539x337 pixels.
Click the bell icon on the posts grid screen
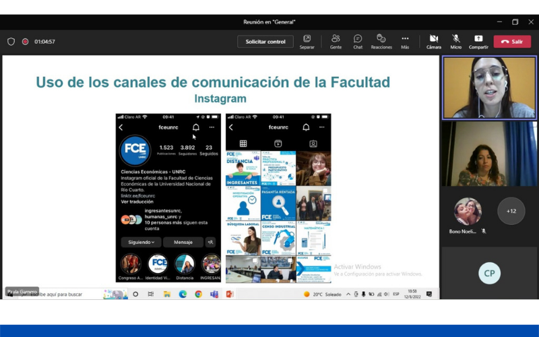tap(306, 127)
